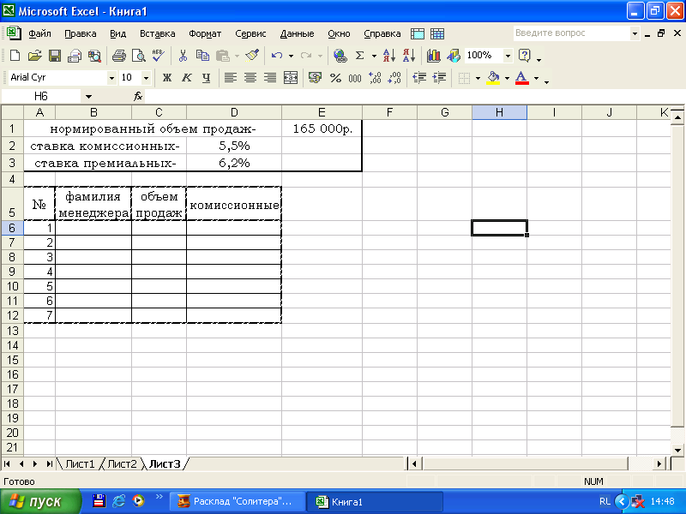This screenshot has height=514, width=686.
Task: Apply the red font color A
Action: click(x=521, y=78)
